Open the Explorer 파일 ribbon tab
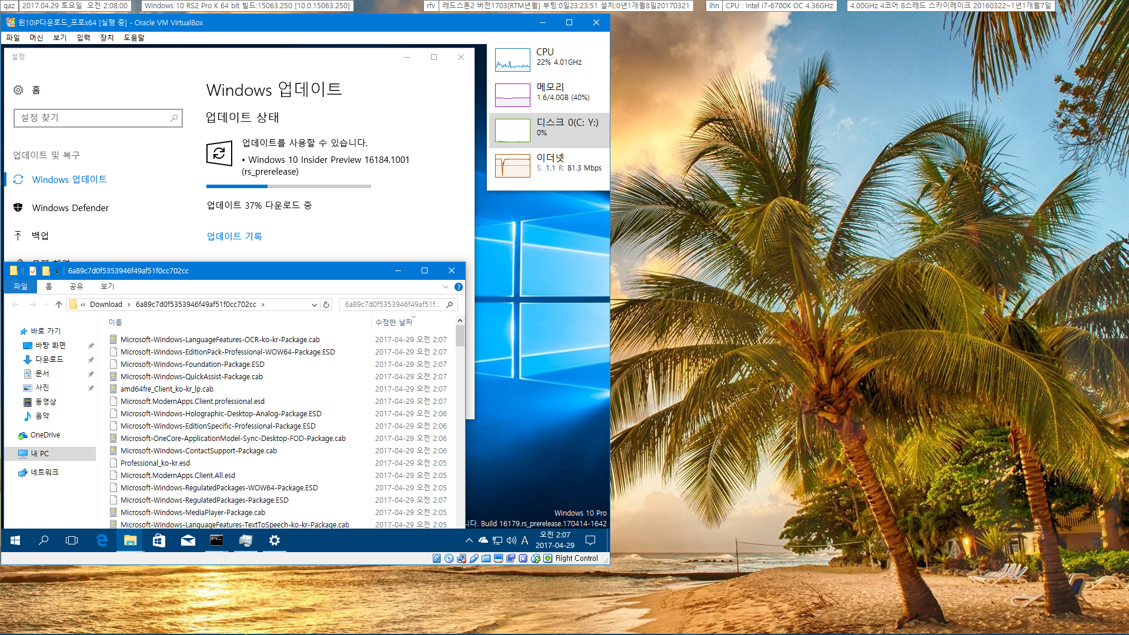Screen dimensions: 1129x635 [21, 286]
